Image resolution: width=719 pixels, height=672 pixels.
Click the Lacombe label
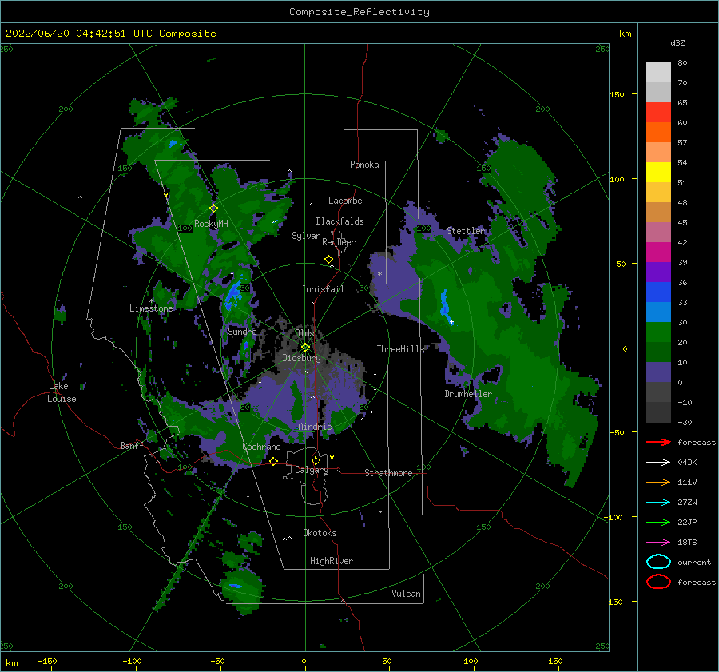tap(345, 201)
